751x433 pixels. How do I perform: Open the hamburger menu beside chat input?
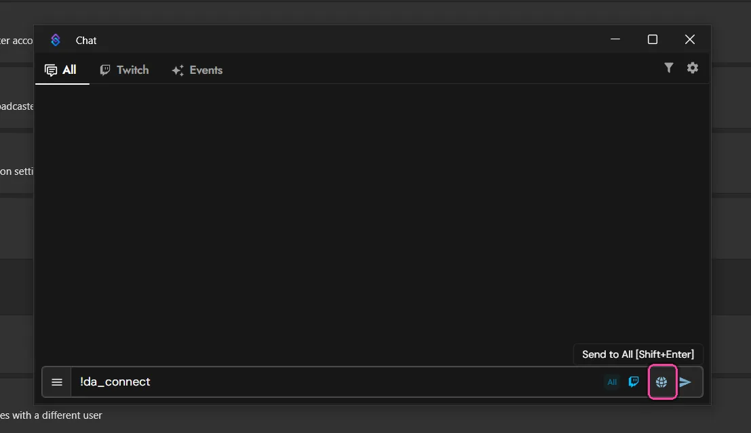click(x=57, y=382)
